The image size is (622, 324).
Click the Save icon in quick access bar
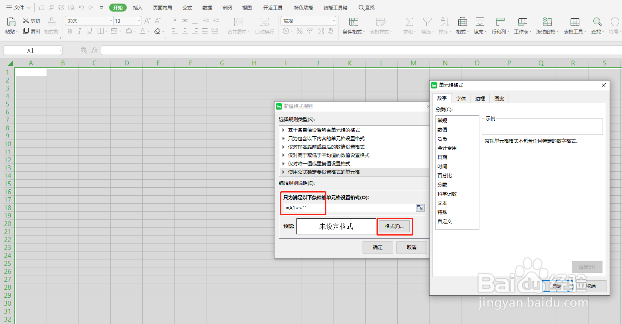pyautogui.click(x=41, y=8)
